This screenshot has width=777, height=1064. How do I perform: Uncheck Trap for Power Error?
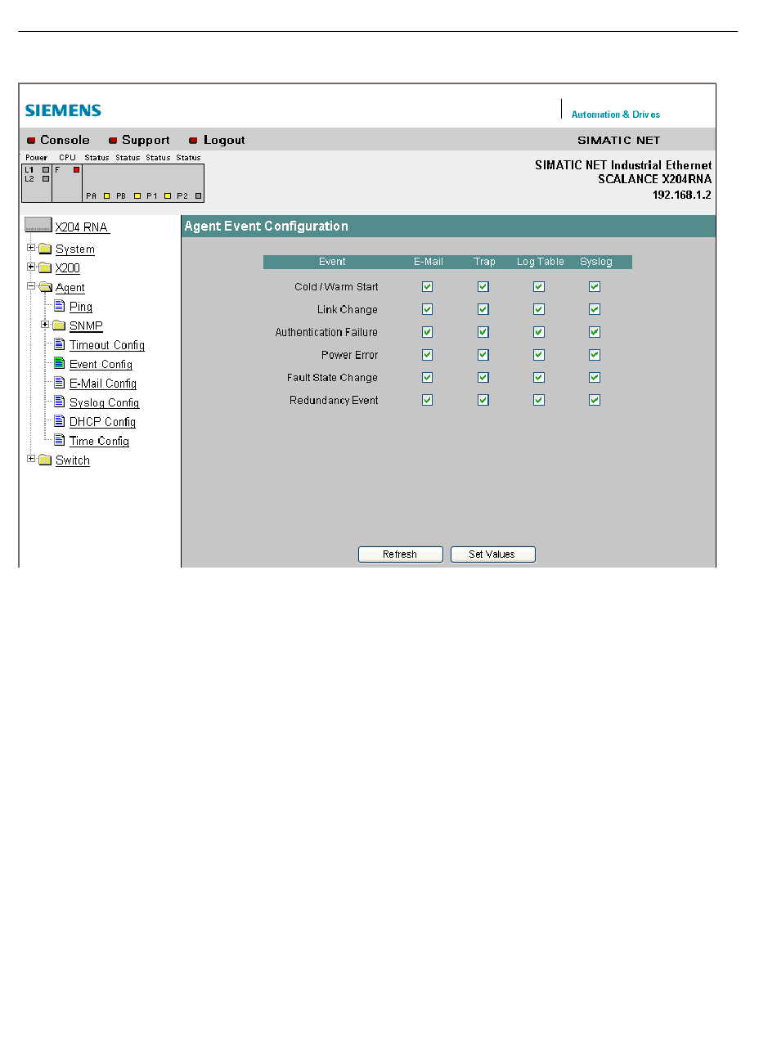click(x=483, y=355)
